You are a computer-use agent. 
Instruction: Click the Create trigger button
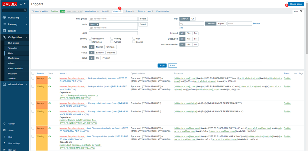pos(296,4)
